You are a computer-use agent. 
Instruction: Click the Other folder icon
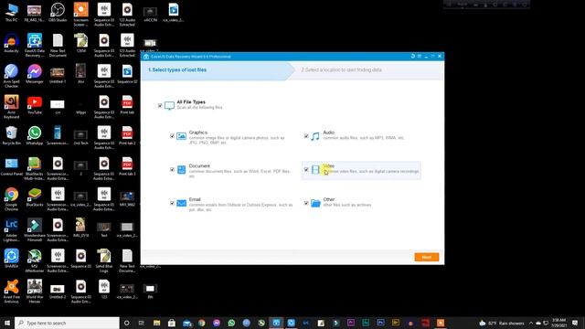(x=315, y=203)
